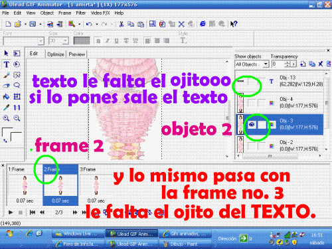Duplicate object via Object Manager icon

tap(312, 64)
